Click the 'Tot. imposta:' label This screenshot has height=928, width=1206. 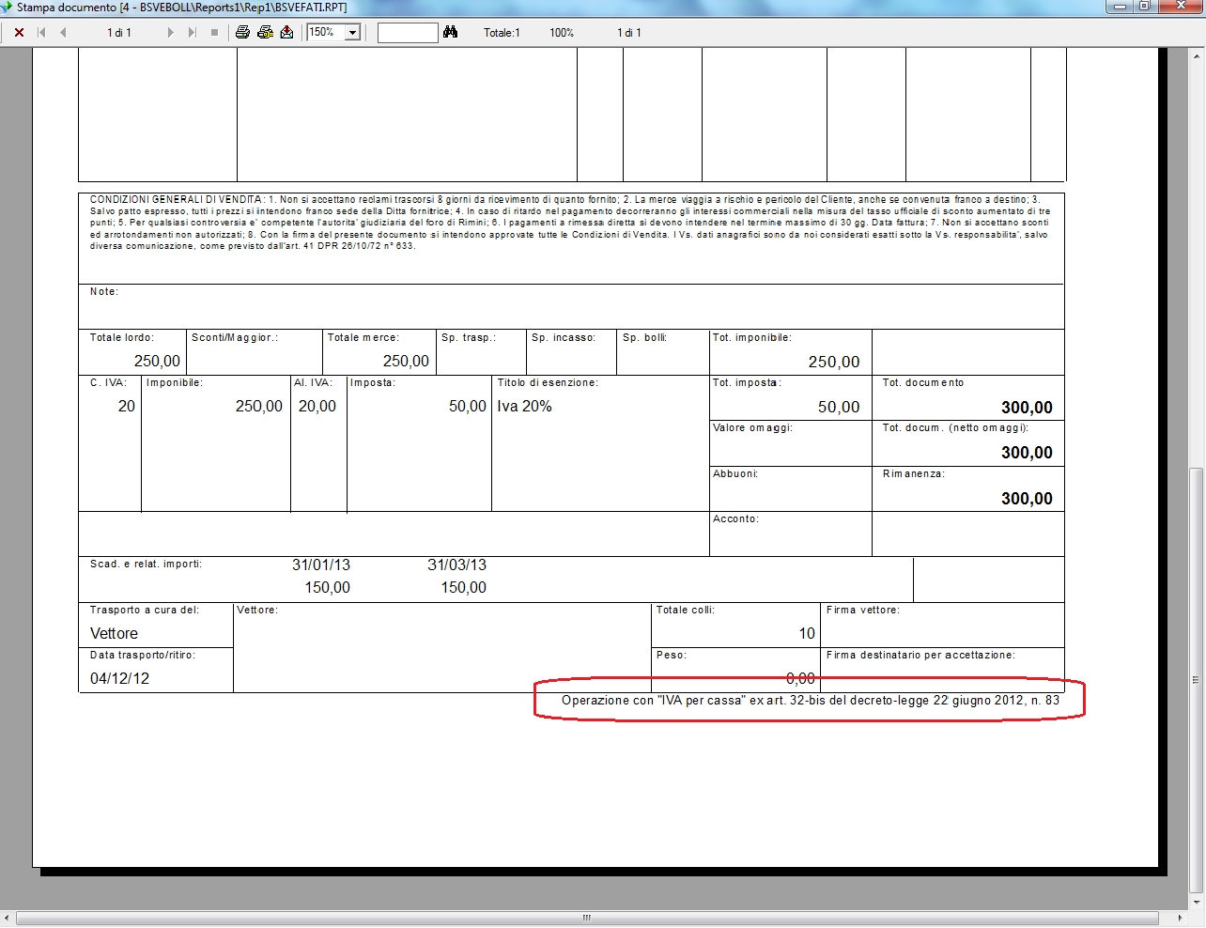[x=748, y=383]
